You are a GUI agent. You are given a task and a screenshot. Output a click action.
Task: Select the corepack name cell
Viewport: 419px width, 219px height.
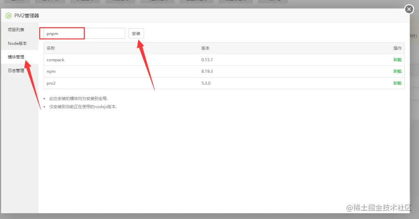pos(55,60)
